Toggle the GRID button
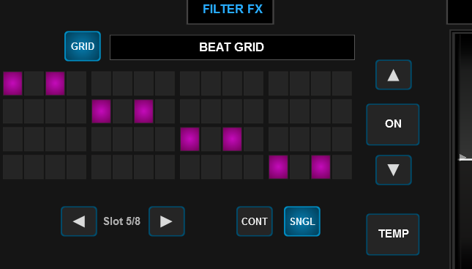 pyautogui.click(x=83, y=46)
